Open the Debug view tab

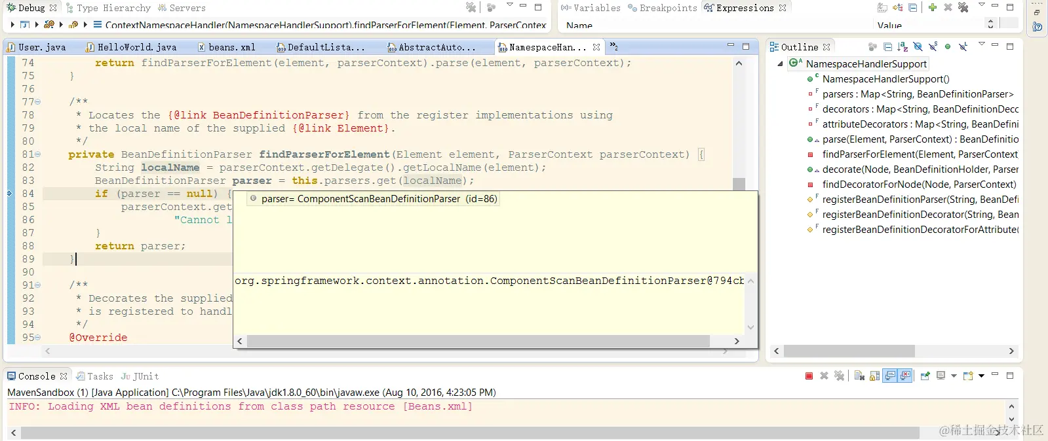(31, 8)
